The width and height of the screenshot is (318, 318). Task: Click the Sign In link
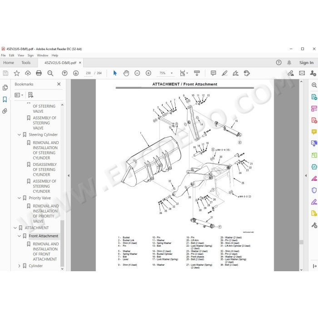pos(306,63)
